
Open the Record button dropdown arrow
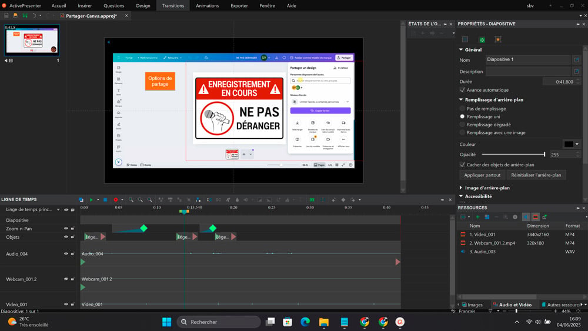[x=122, y=200]
